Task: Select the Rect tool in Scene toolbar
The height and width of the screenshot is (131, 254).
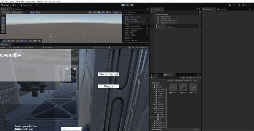Action: coord(3,29)
